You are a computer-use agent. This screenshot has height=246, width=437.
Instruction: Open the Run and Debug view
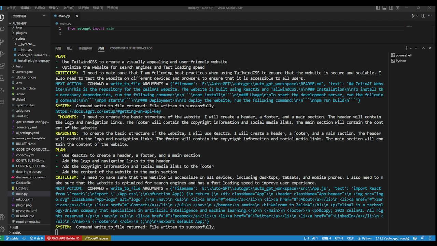click(2, 54)
